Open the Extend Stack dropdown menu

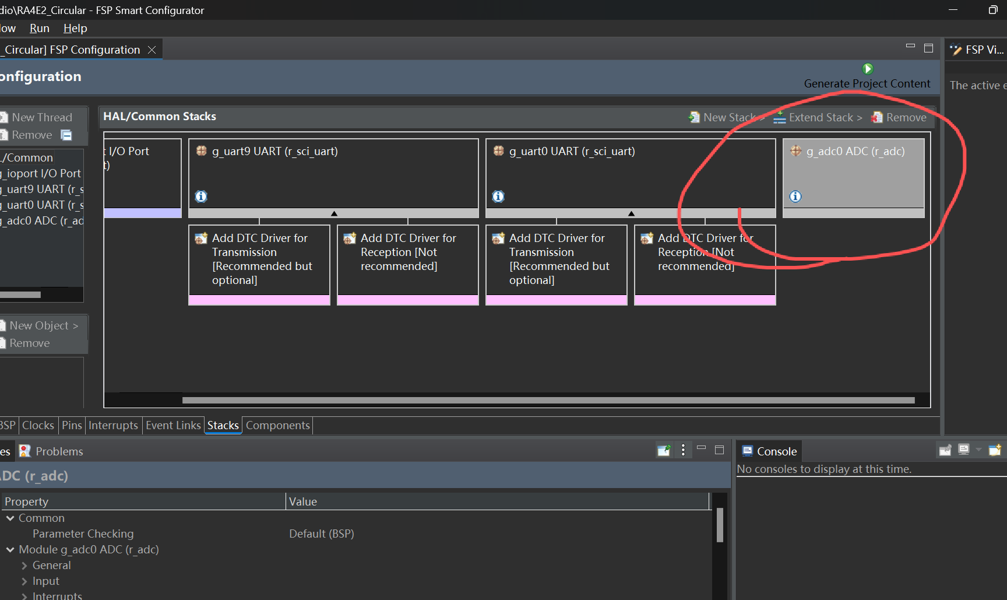point(818,117)
